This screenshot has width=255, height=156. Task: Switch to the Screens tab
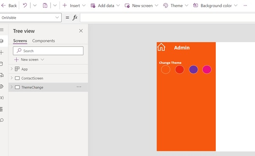point(20,41)
